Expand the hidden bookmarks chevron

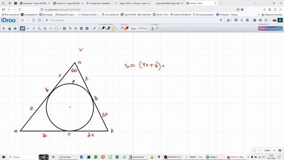tap(258, 15)
